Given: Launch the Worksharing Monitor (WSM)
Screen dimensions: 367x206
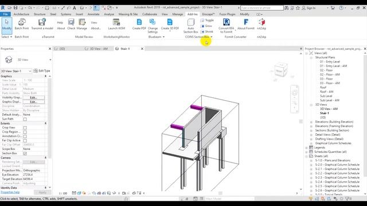Looking at the screenshot, I should 116,24.
